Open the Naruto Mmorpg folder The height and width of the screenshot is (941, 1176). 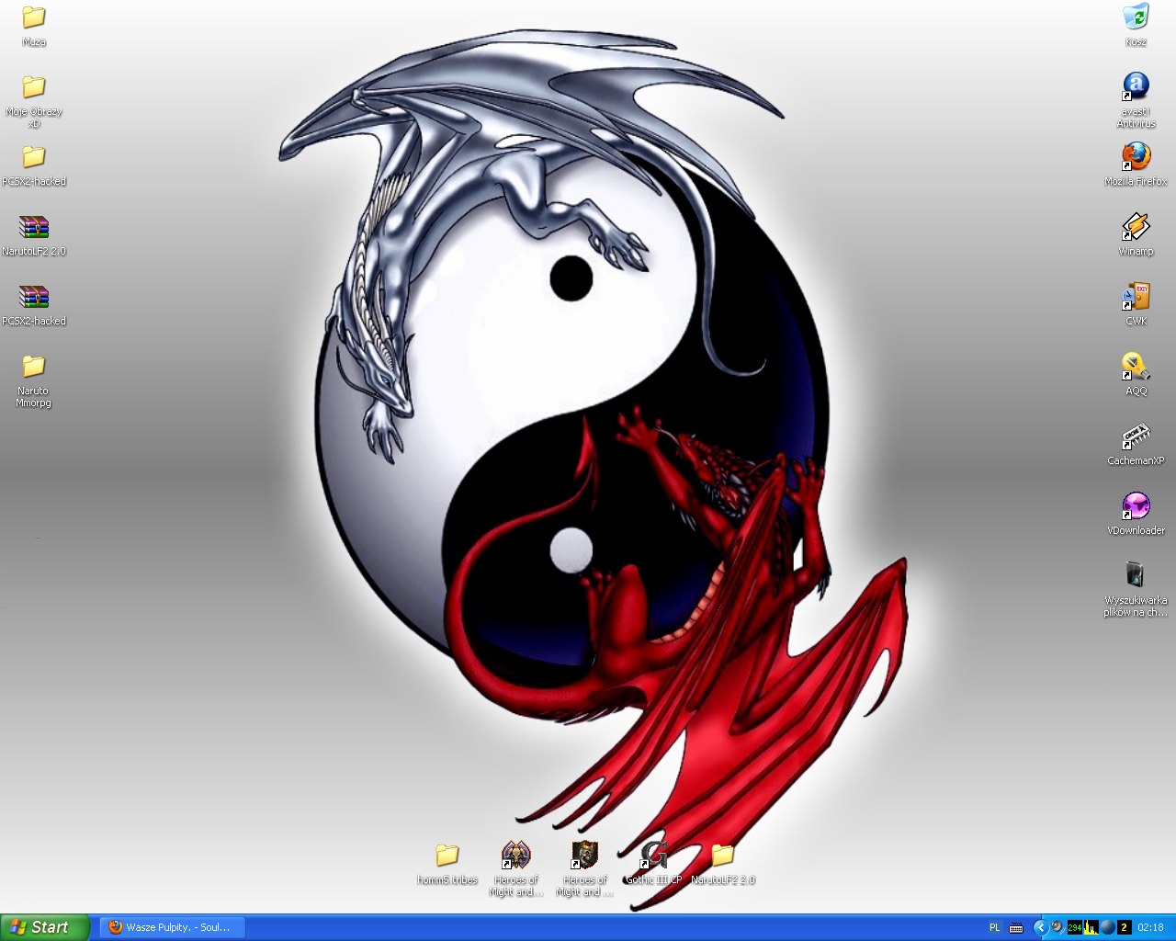pos(34,367)
